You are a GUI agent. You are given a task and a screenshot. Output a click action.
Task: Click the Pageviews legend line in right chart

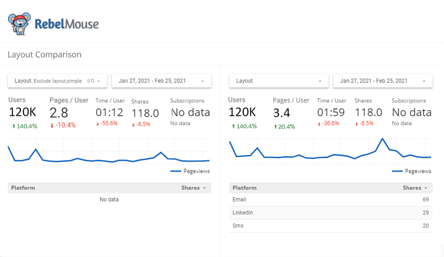397,171
